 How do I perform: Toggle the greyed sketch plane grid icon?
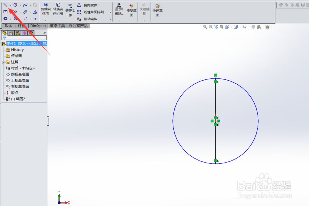point(35,5)
